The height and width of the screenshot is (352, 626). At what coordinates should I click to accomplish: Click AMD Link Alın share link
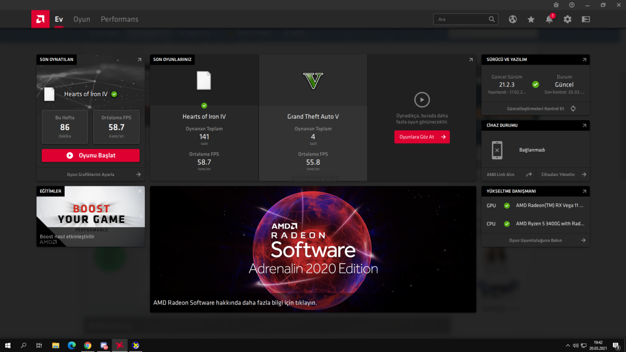[509, 174]
